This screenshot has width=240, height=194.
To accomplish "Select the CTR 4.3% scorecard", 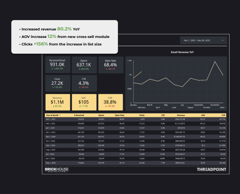I will [x=83, y=83].
